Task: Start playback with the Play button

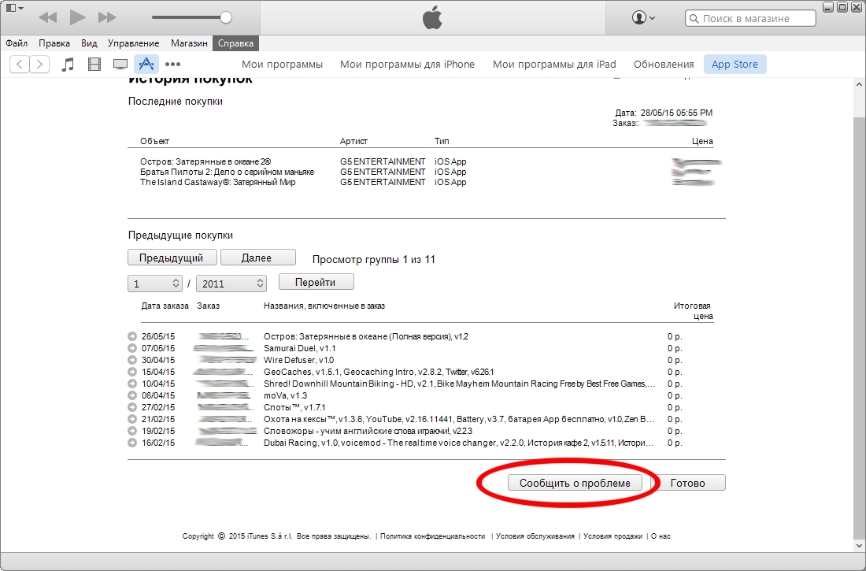Action: 77,17
